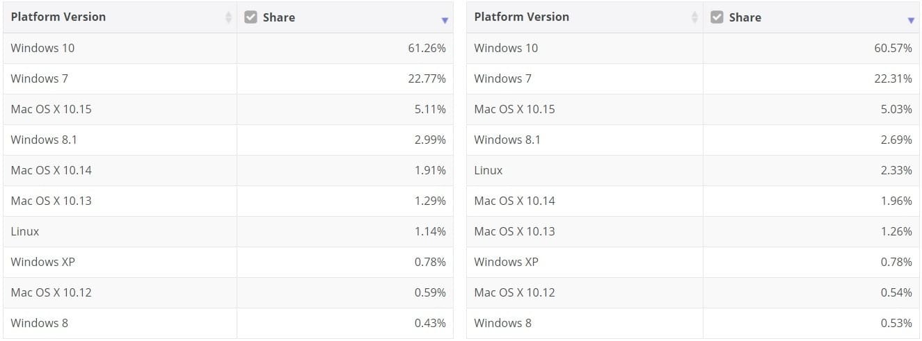922x341 pixels.
Task: Click descending sort arrow in left Share column
Action: 445,21
